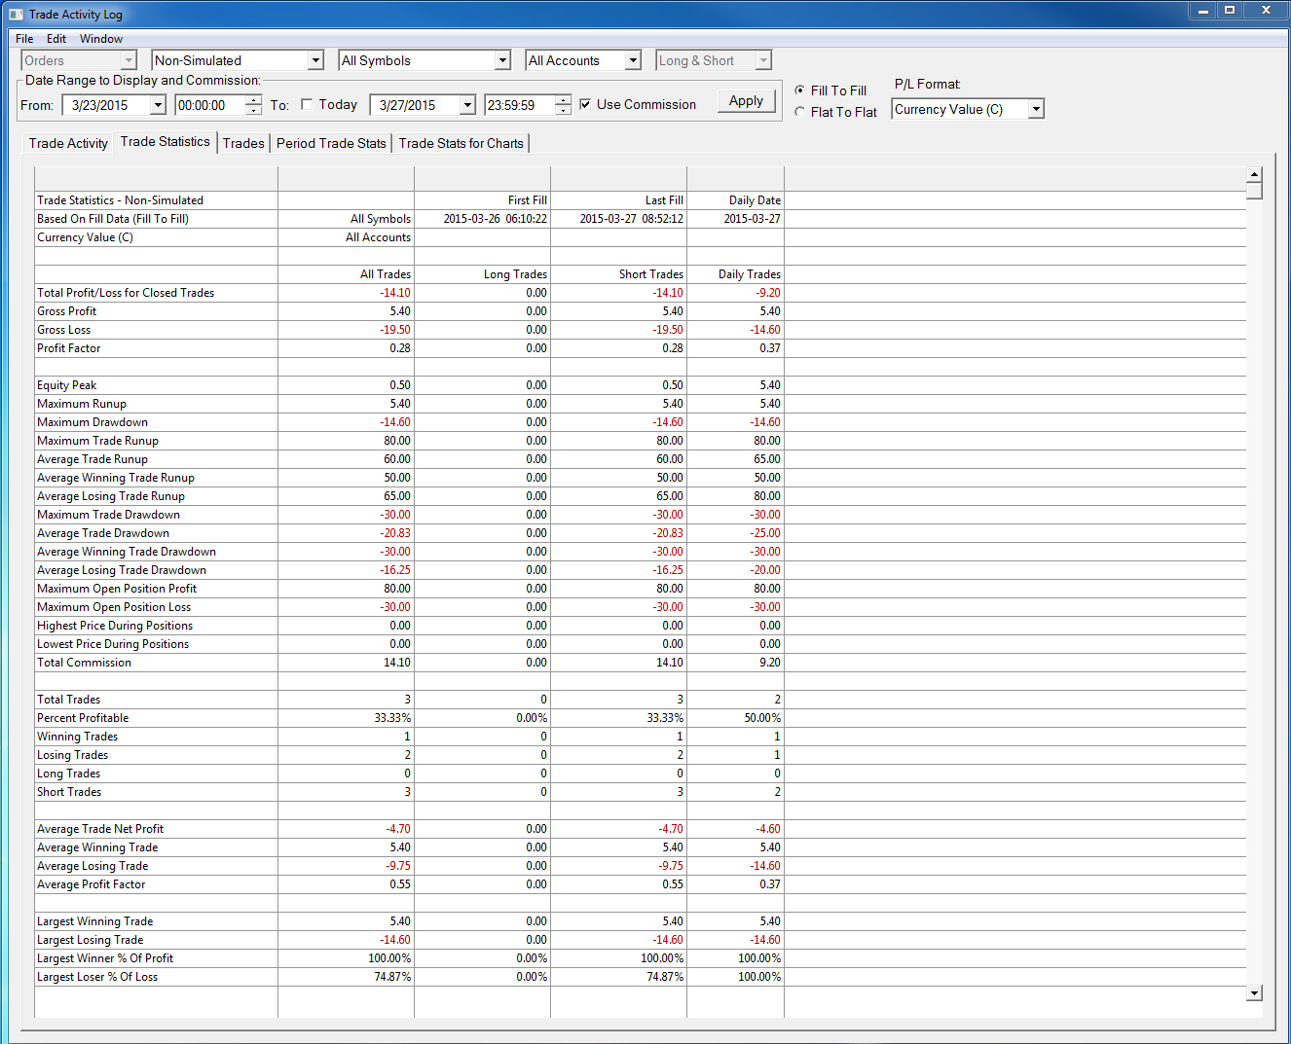
Task: Enable the Today checkbox
Action: [307, 104]
